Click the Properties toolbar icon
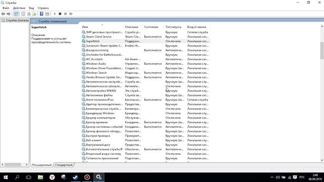The width and height of the screenshot is (324, 182). point(23,14)
